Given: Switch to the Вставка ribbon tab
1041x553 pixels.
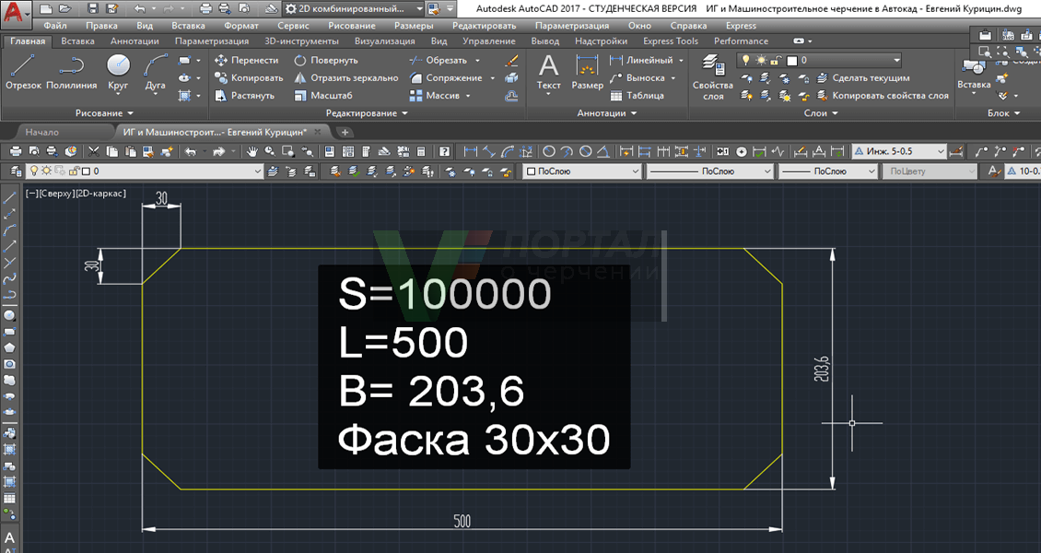Looking at the screenshot, I should (77, 41).
